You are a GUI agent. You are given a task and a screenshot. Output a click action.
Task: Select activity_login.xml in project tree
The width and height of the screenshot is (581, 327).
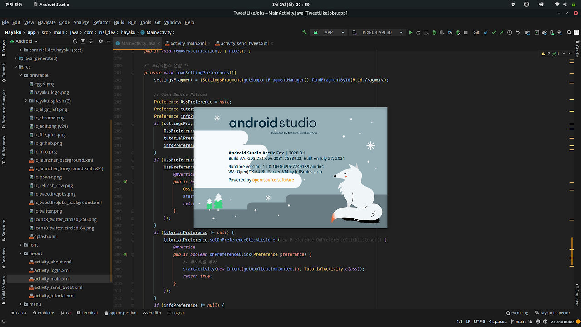coord(52,270)
